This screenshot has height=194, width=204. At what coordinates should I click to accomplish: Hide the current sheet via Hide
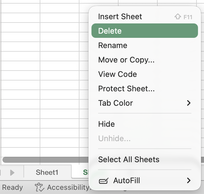(106, 124)
